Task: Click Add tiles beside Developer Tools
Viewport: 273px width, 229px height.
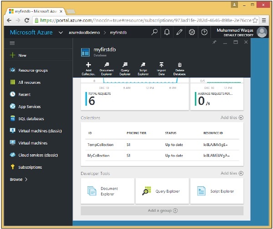Action: pos(232,173)
